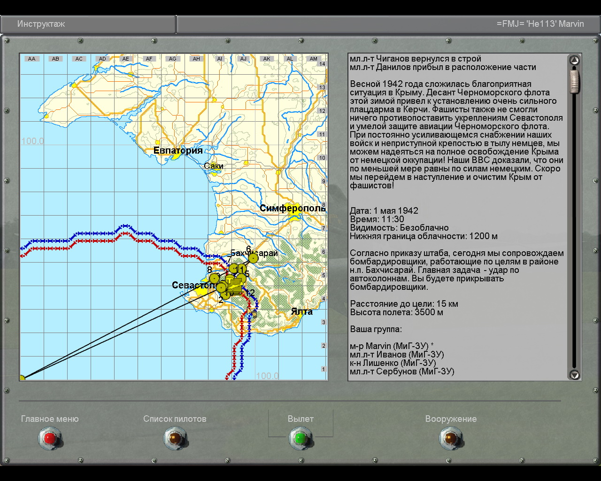Click map grid column header AD

[x=102, y=59]
